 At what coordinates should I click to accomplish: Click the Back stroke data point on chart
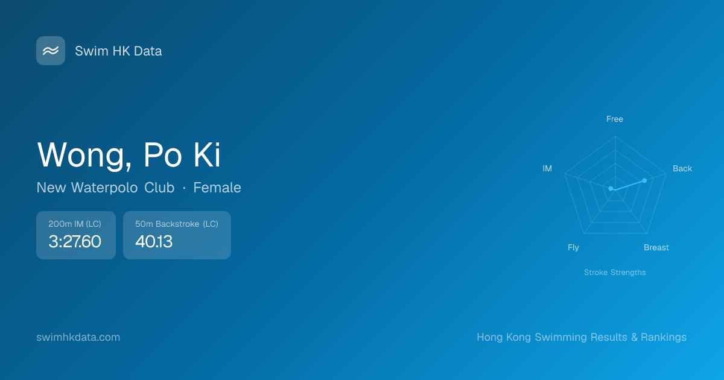(x=644, y=180)
